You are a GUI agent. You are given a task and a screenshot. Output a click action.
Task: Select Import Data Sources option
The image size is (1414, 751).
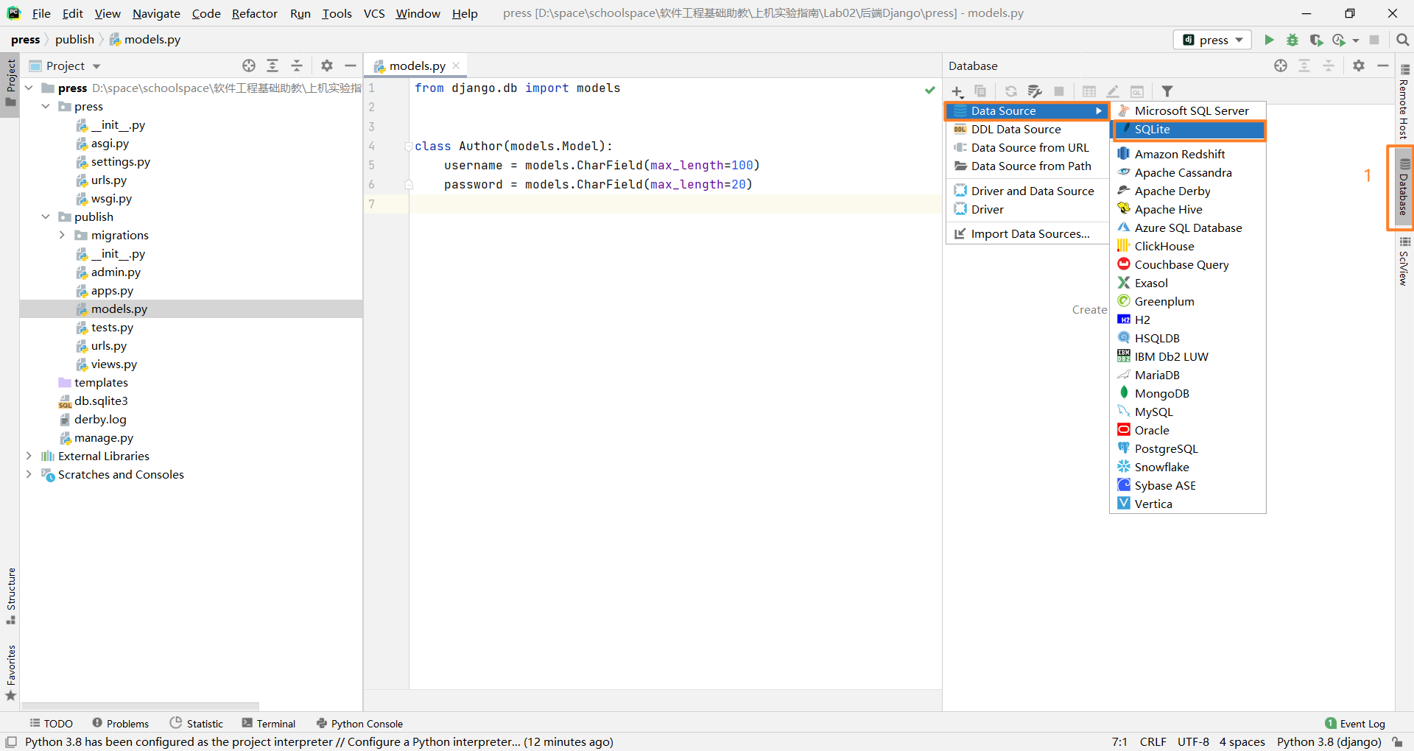tap(1028, 233)
